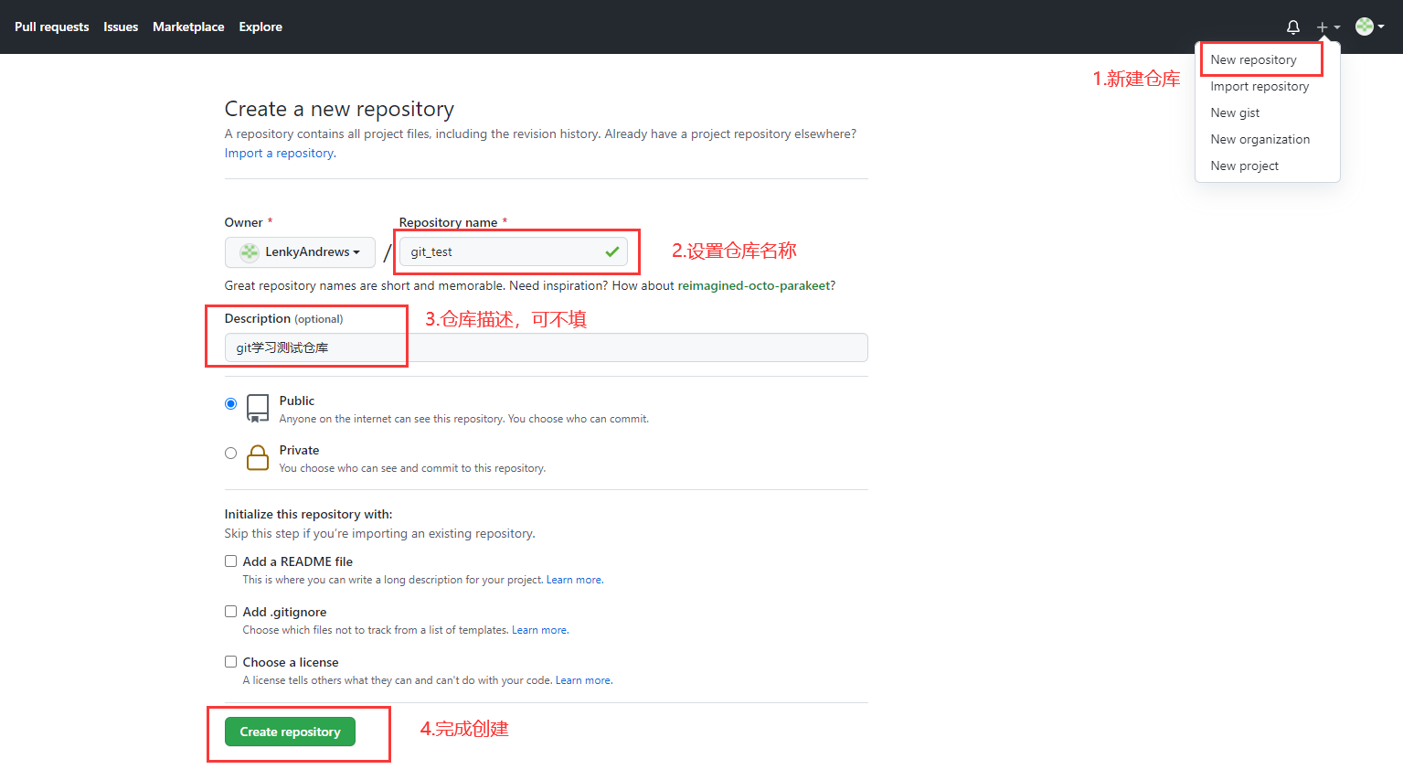Choose New gist from the menu
1403x780 pixels.
coord(1235,112)
